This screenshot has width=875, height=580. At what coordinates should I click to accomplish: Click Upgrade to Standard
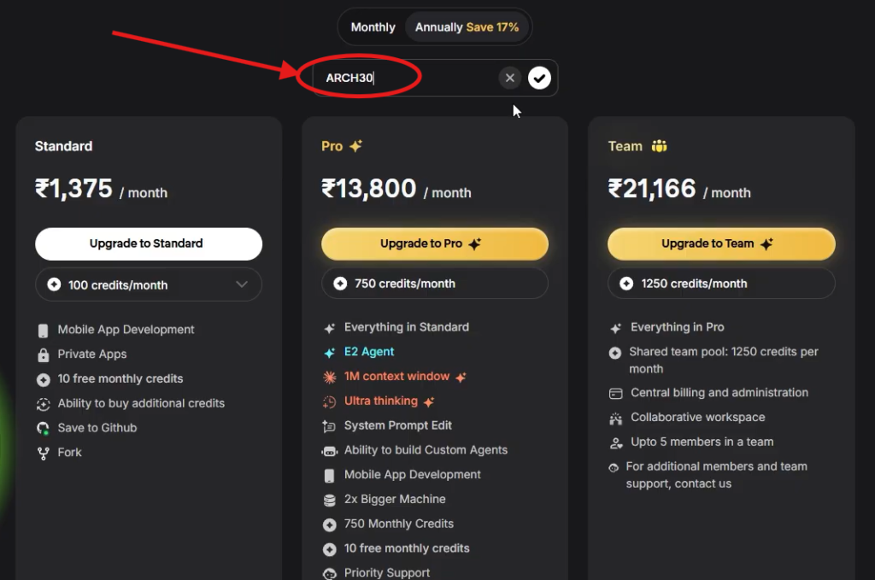148,243
